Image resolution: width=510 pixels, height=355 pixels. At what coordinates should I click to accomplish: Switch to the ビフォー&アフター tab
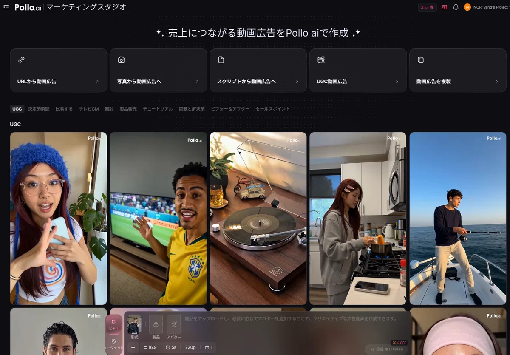(230, 109)
